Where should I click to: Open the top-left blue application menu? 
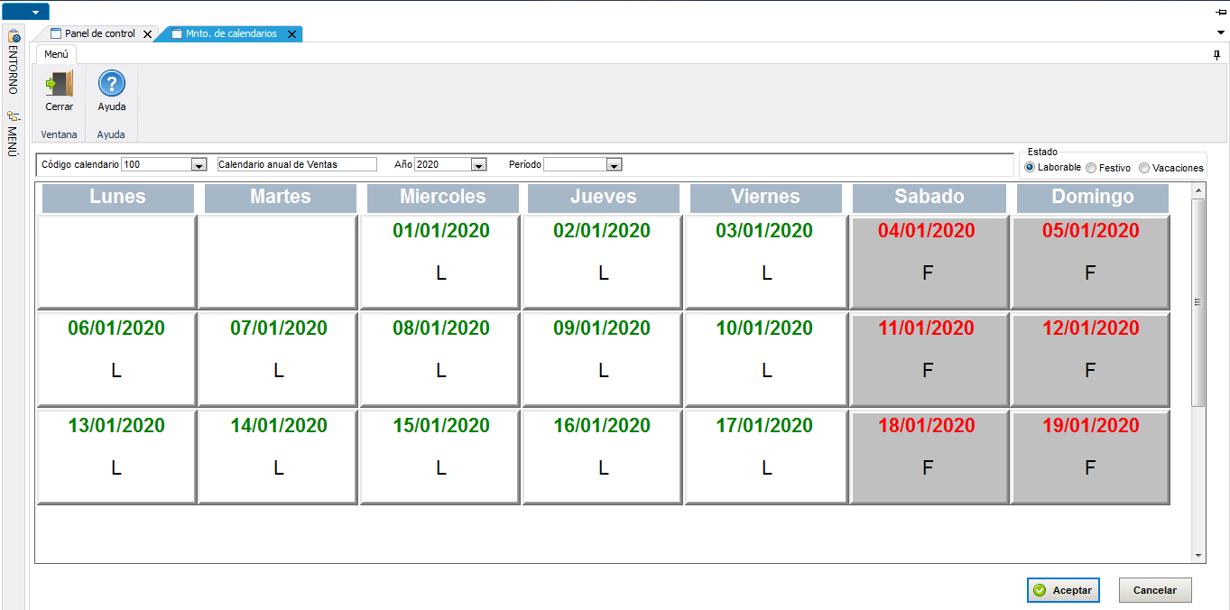pyautogui.click(x=25, y=12)
